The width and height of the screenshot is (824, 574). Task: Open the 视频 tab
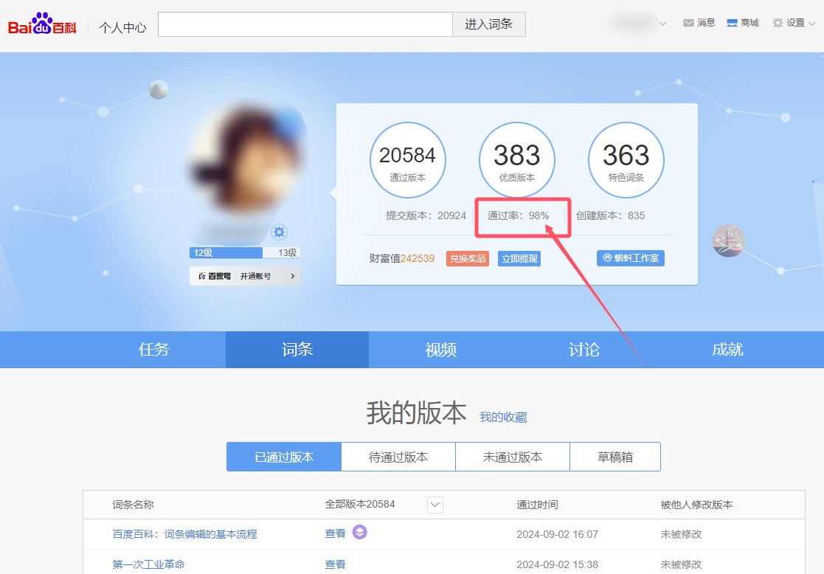click(x=440, y=350)
